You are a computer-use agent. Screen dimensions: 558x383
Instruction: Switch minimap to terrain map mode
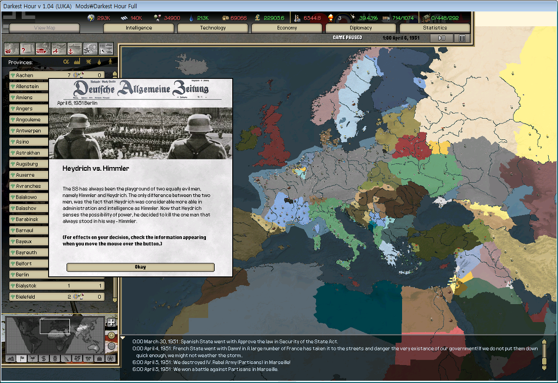[x=11, y=359]
